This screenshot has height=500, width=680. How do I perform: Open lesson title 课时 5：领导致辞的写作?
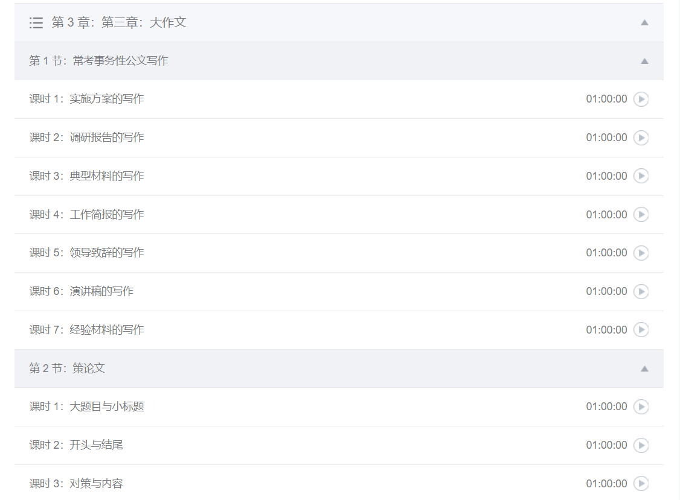coord(87,253)
